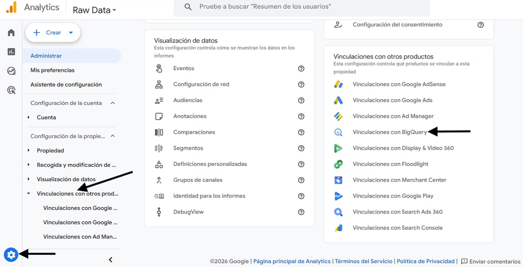Click the help icon beside Configuración del consentimiento
Image resolution: width=523 pixels, height=267 pixels.
481,25
